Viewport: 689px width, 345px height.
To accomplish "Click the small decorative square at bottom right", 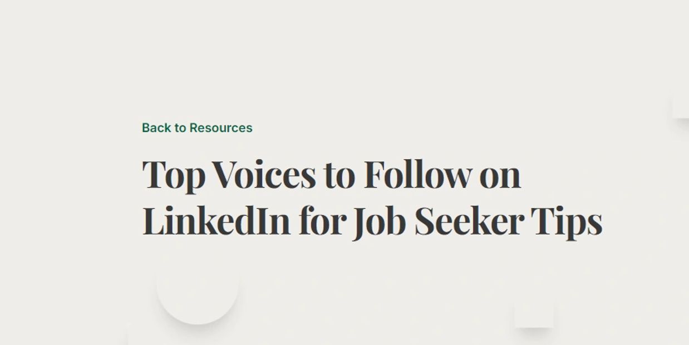I will 534,315.
